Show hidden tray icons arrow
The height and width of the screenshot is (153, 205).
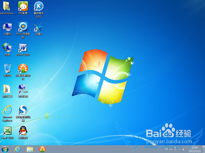(x=179, y=149)
